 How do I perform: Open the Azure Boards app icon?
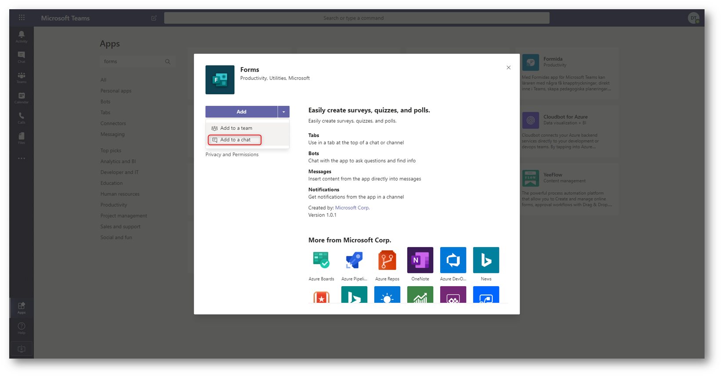coord(322,260)
